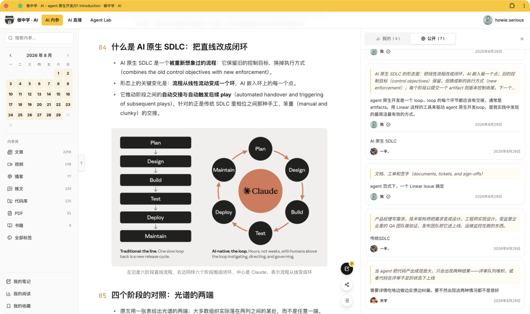Click the share floating button
Viewport: 530px width, 314px height.
pos(347,285)
